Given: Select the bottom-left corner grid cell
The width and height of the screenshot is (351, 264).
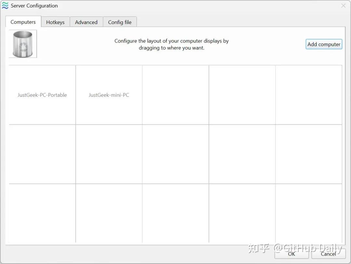Looking at the screenshot, I should click(x=42, y=213).
